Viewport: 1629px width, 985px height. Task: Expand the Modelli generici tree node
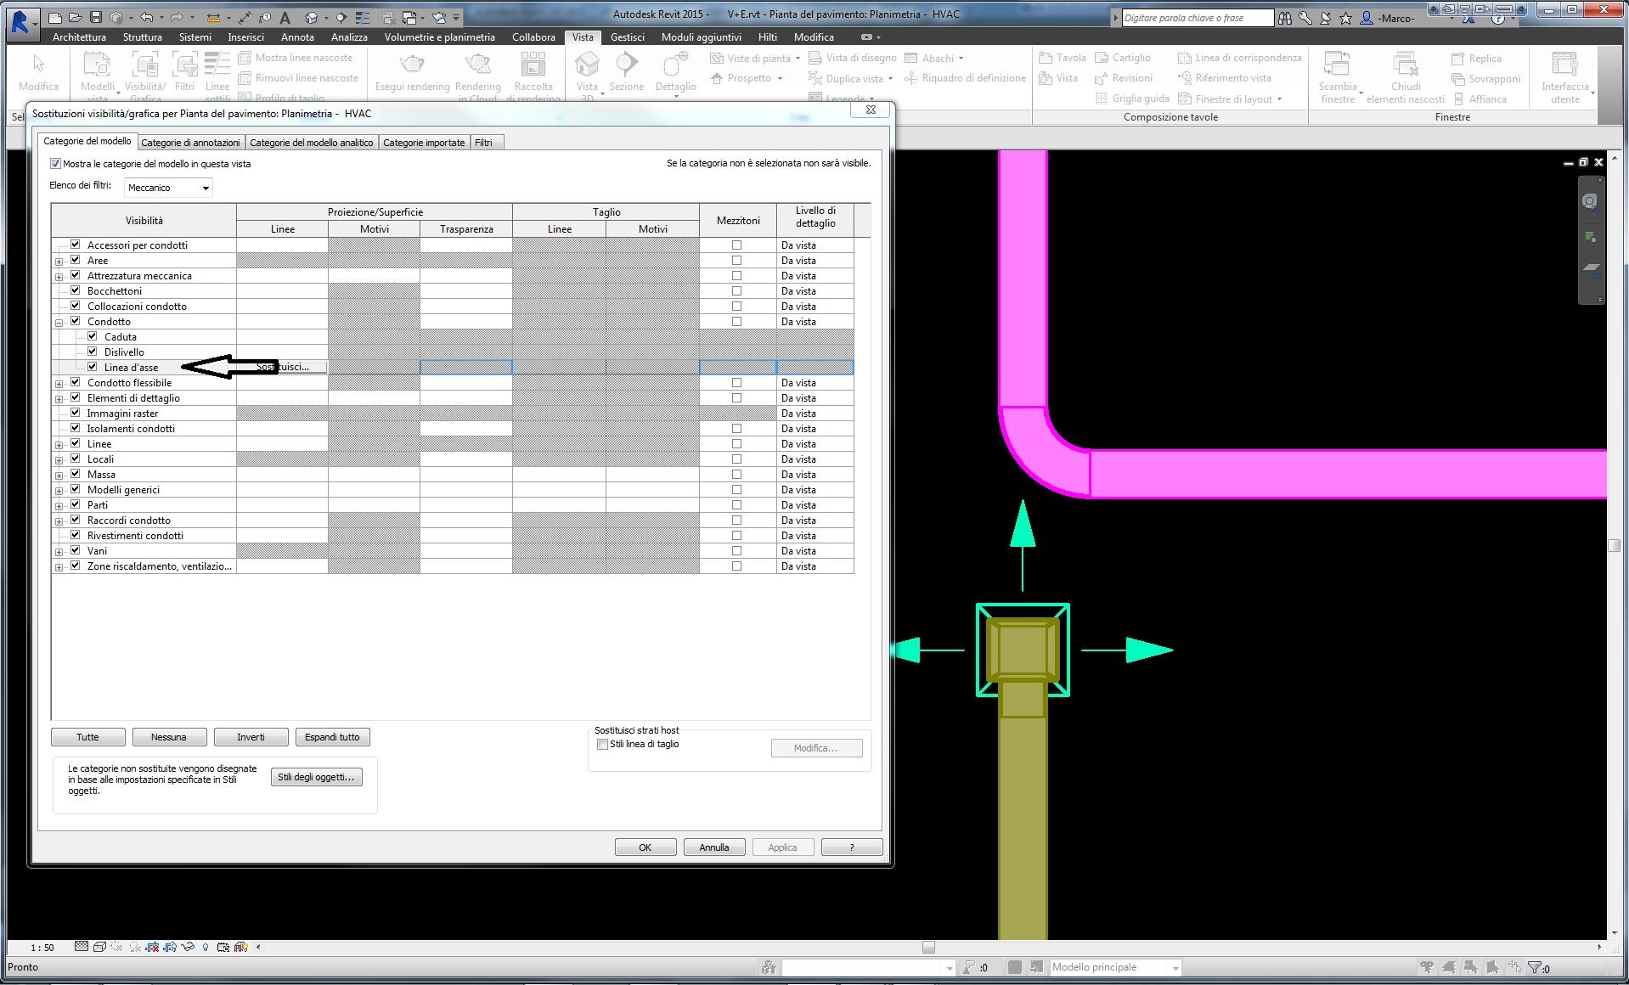[59, 491]
